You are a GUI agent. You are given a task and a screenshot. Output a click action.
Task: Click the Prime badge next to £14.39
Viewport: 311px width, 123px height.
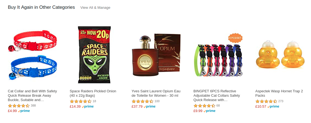[x=88, y=106]
